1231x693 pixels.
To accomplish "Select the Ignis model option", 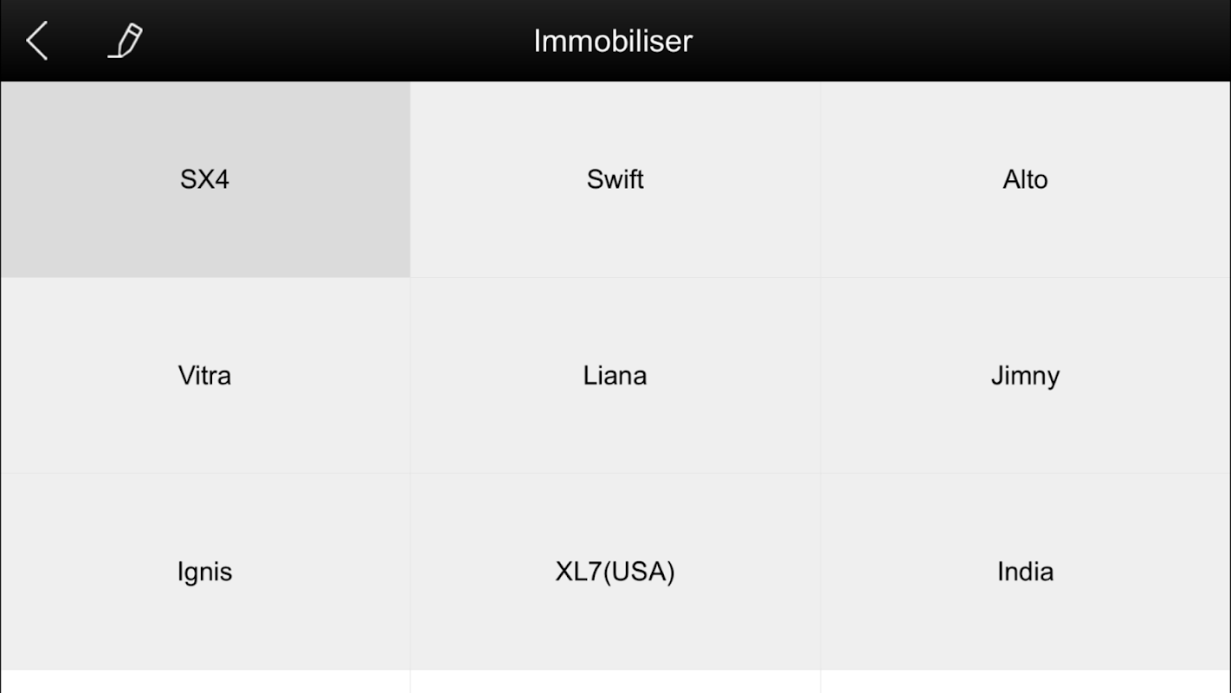I will pyautogui.click(x=205, y=572).
